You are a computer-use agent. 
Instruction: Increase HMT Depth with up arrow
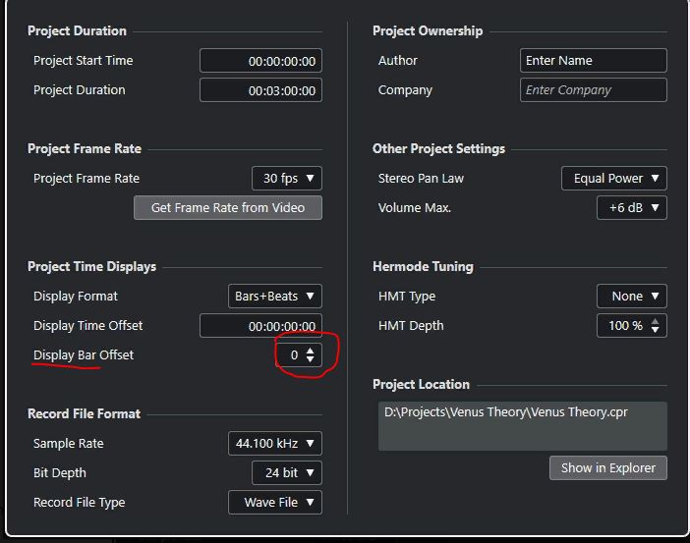pos(656,321)
